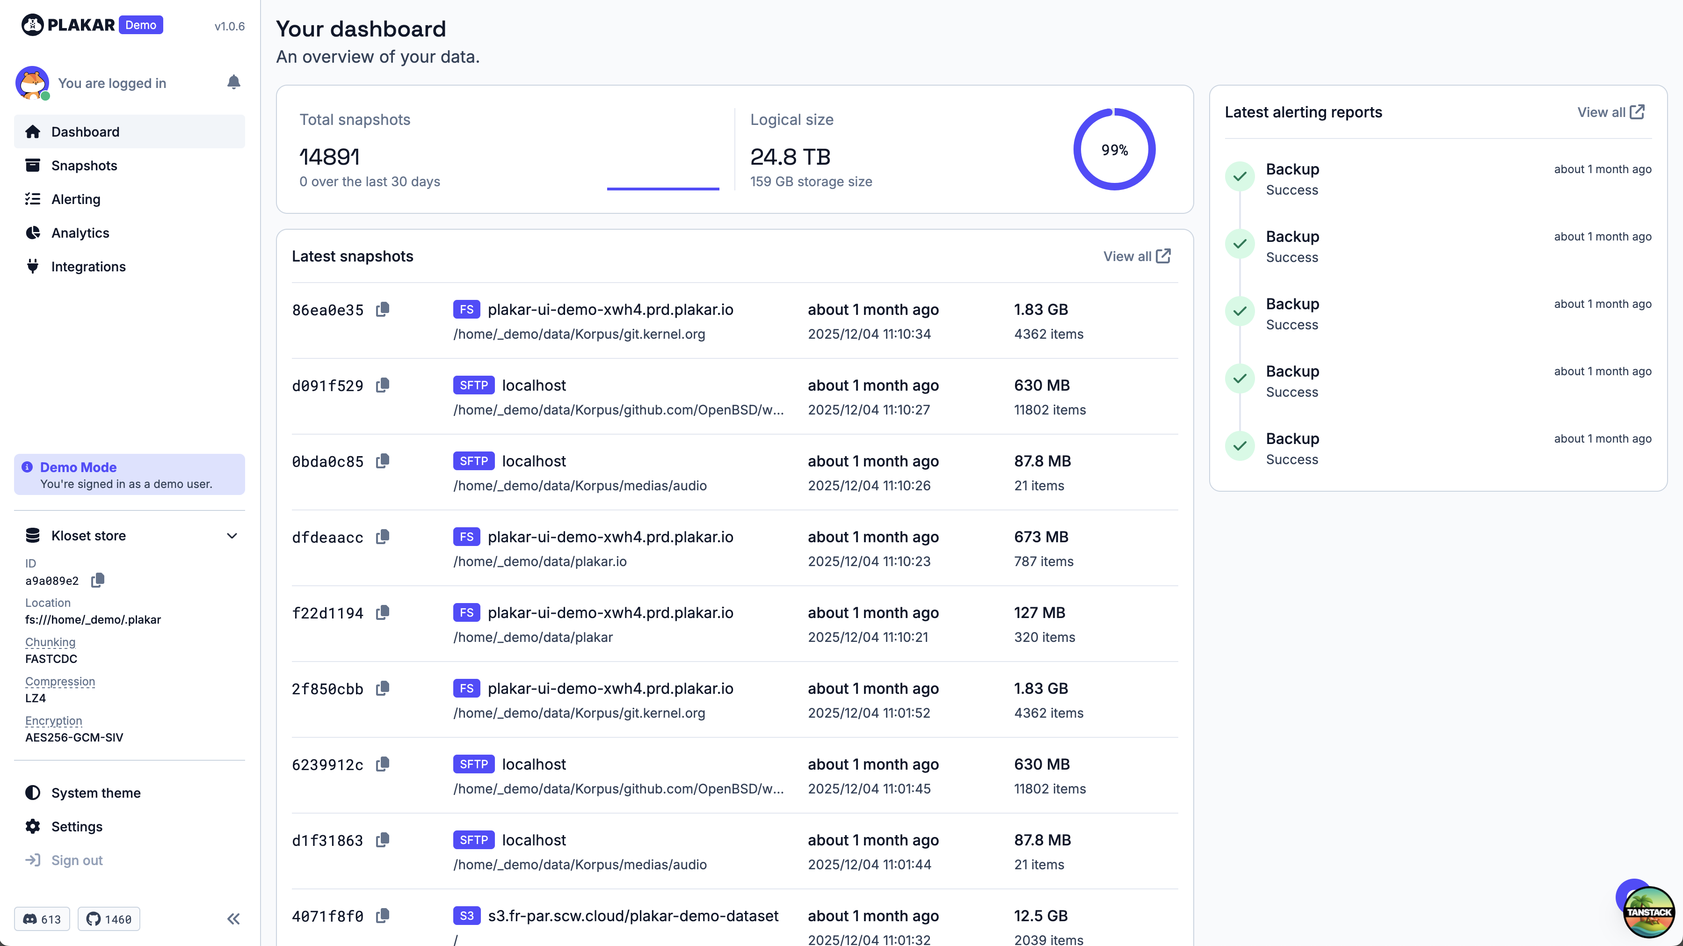Copy snapshot ID d091f529

pos(383,385)
